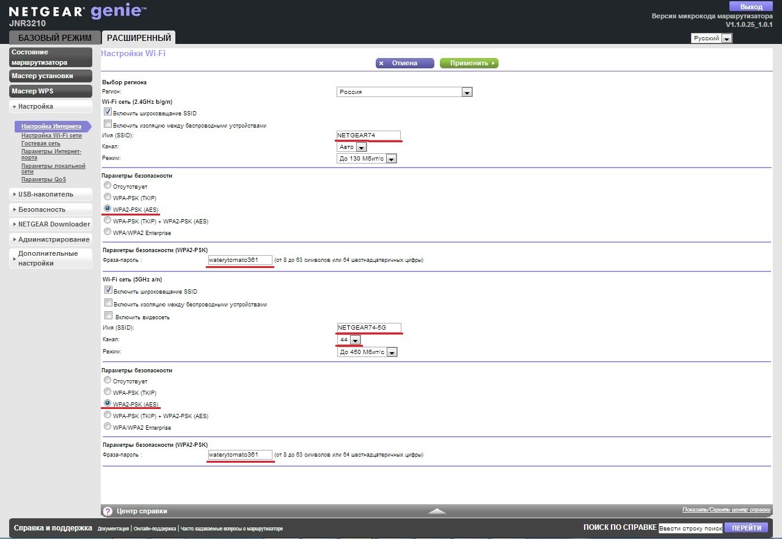Screen dimensions: 782x539
Task: Click the help center question mark icon
Action: [x=108, y=511]
